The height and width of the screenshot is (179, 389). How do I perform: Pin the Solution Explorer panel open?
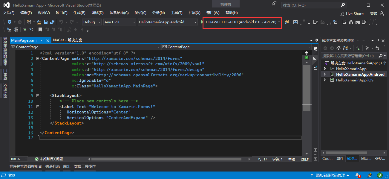tap(378, 40)
